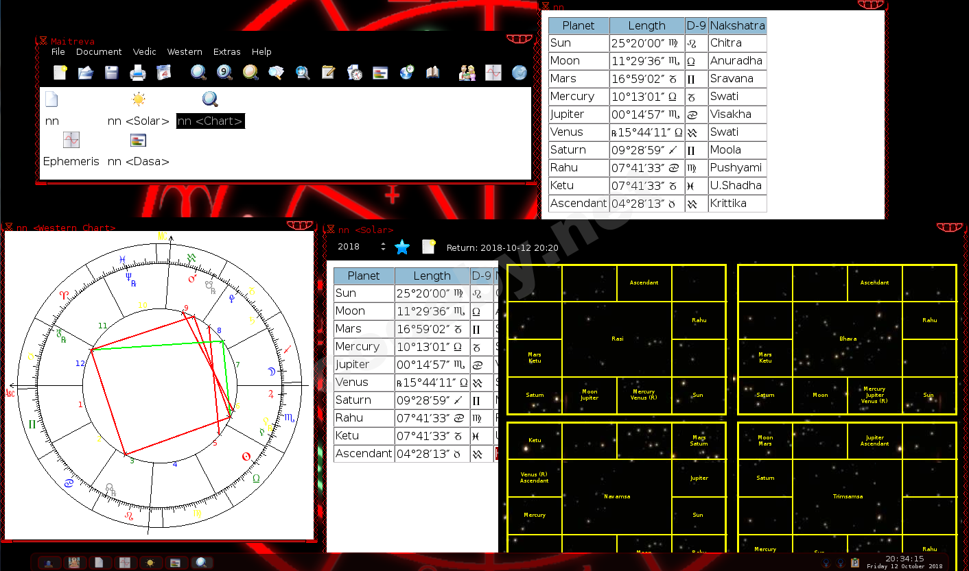Click the New document toolbar icon
The image size is (969, 571).
60,73
